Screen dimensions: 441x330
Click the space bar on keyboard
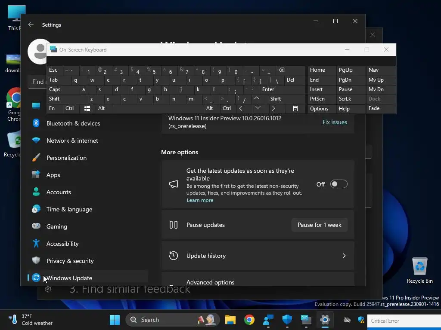click(x=158, y=108)
